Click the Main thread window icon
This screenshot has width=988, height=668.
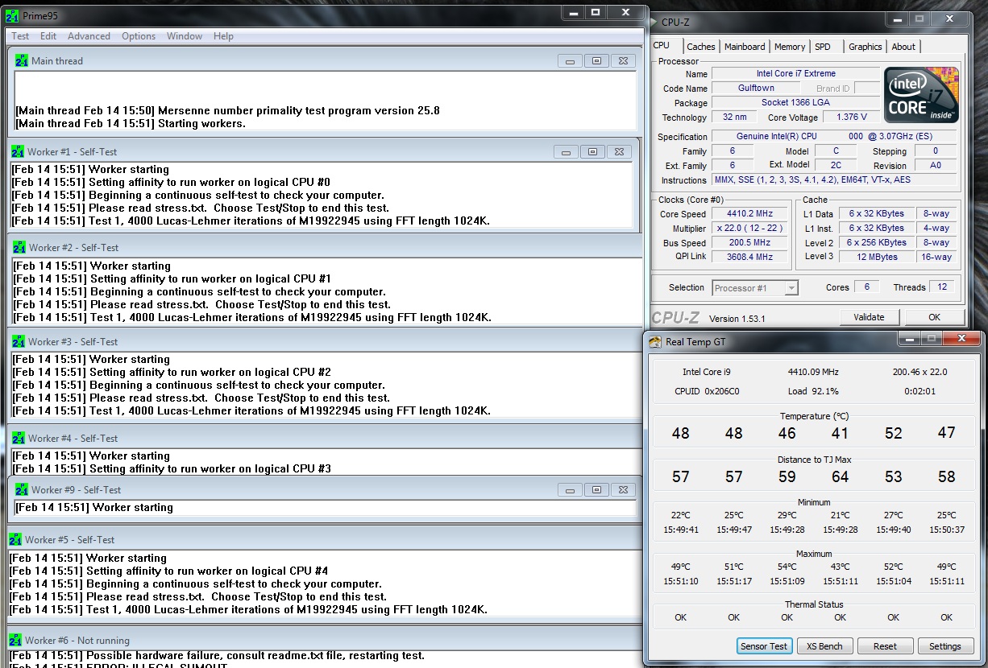click(22, 60)
